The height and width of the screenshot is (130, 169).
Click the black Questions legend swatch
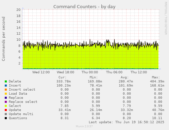click(x=6, y=118)
